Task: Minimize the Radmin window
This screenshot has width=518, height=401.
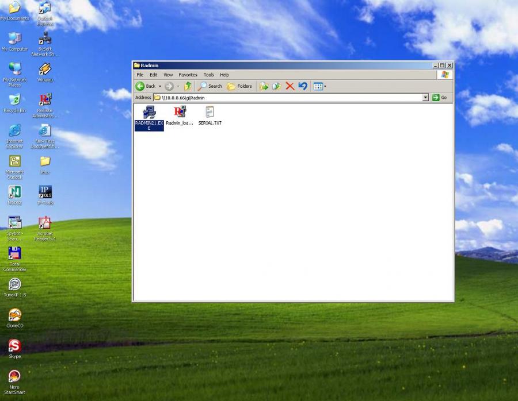Action: tap(436, 65)
